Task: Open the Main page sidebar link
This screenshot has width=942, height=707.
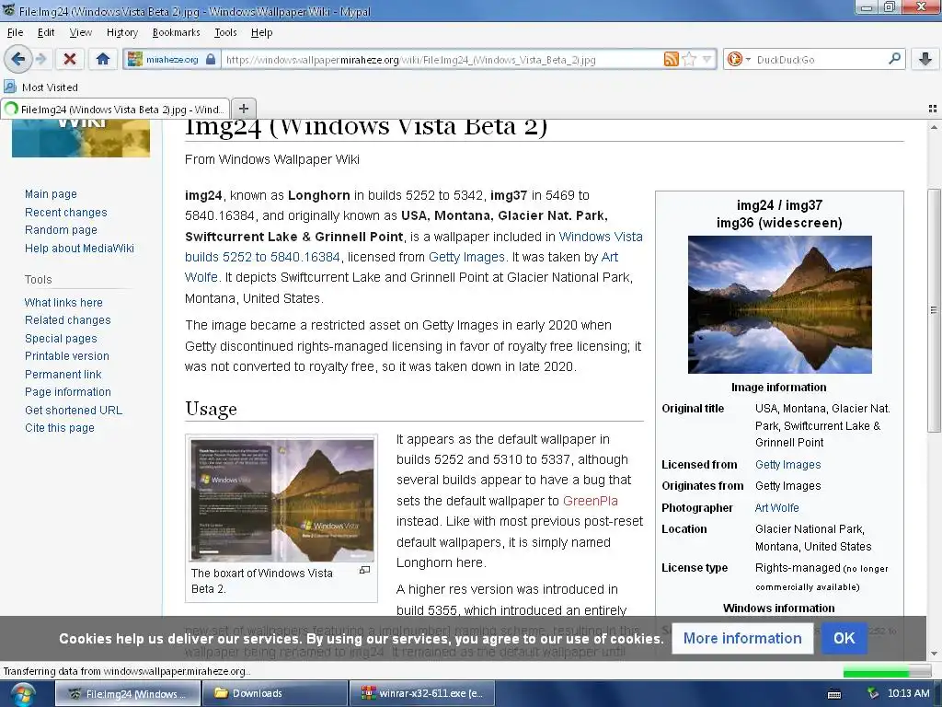Action: click(x=52, y=194)
